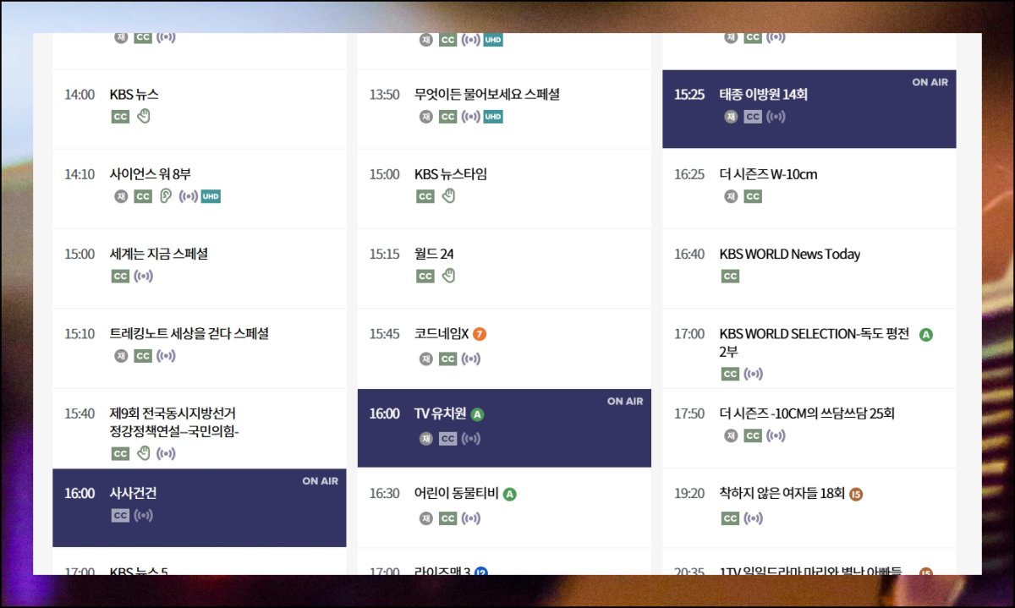The height and width of the screenshot is (608, 1015).
Task: Click the 14:10 time beside 사이언스 워
Action: pos(80,174)
